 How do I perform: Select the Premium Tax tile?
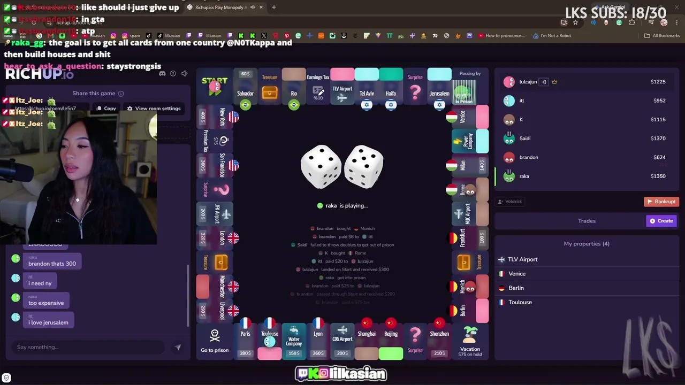tap(215, 141)
